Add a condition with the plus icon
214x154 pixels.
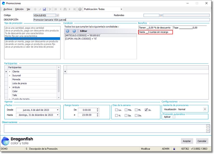pyautogui.click(x=68, y=31)
